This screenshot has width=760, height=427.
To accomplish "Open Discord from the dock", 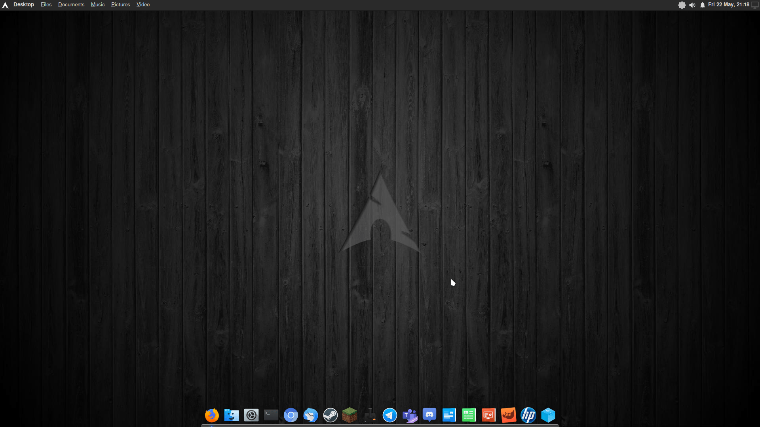I will coord(429,415).
